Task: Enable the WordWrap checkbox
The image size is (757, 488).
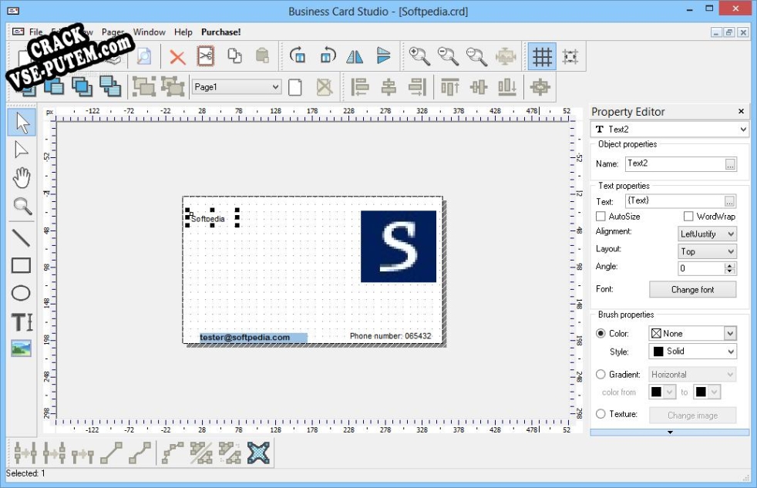Action: point(688,216)
